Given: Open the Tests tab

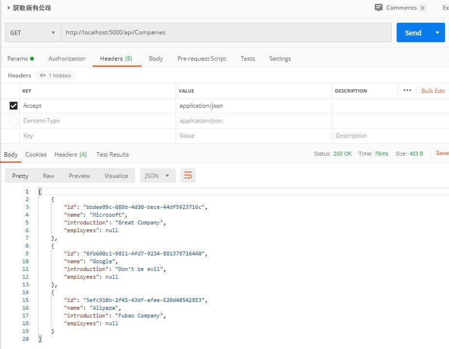Looking at the screenshot, I should [247, 59].
